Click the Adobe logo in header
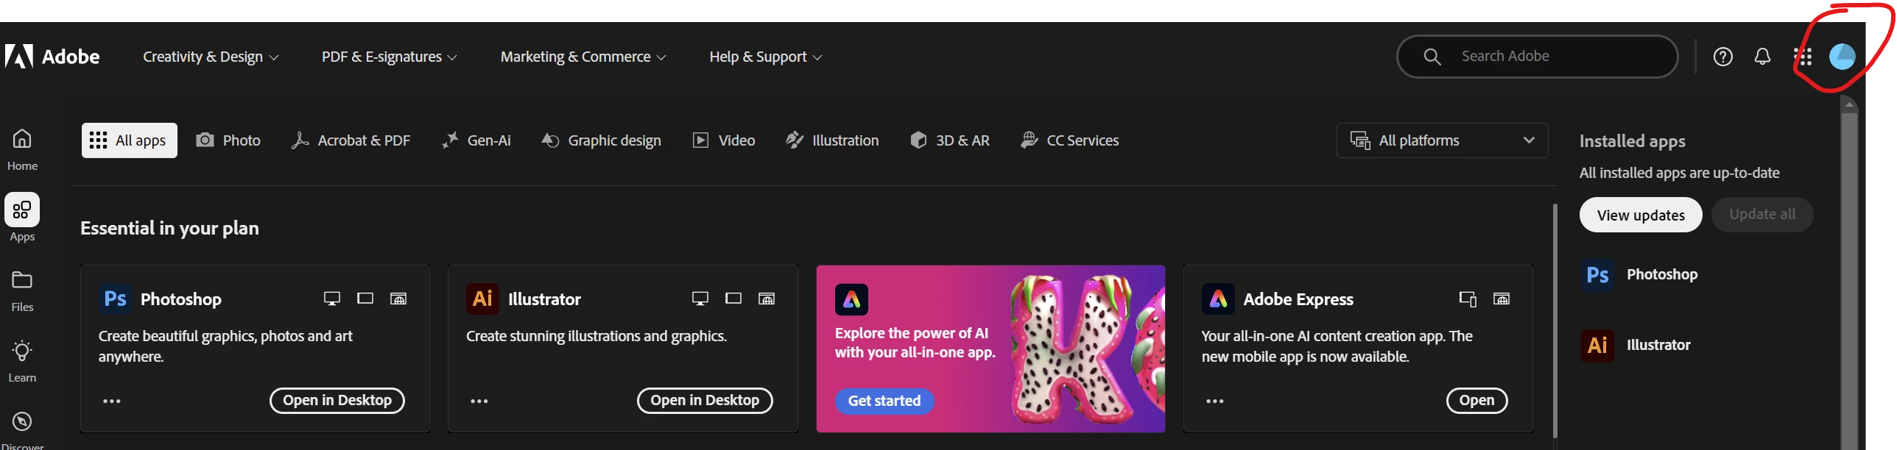 [52, 57]
